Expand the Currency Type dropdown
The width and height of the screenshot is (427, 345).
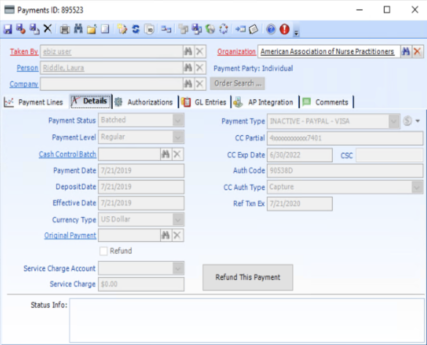tap(178, 219)
